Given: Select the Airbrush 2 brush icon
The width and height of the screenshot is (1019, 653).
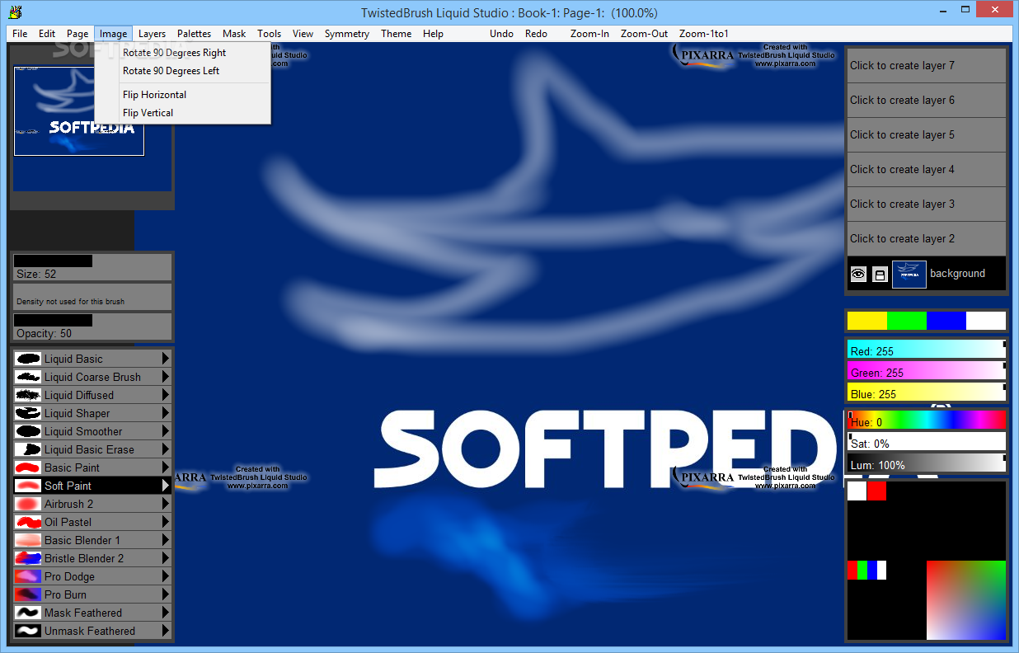Looking at the screenshot, I should coord(28,504).
